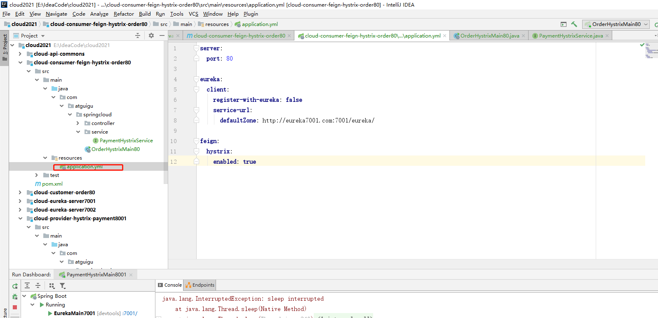Image resolution: width=658 pixels, height=318 pixels.
Task: Click the green inspection checkmark in editor
Action: coord(642,45)
